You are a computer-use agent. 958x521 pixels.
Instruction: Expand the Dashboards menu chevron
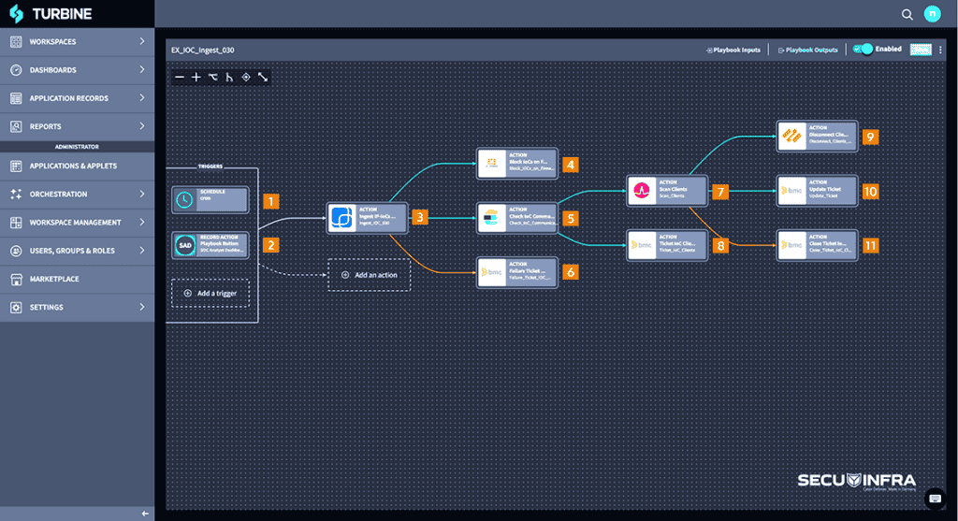coord(142,69)
